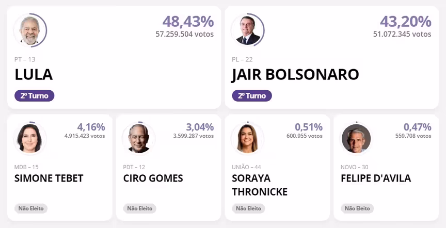
Task: Click the 2º Turno badge under Jair Bolsonaro
Action: coord(252,95)
